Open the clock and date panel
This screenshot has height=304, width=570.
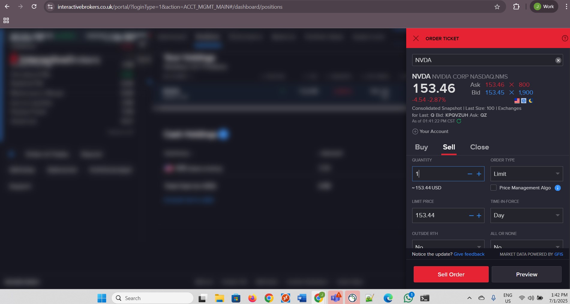[x=558, y=298]
